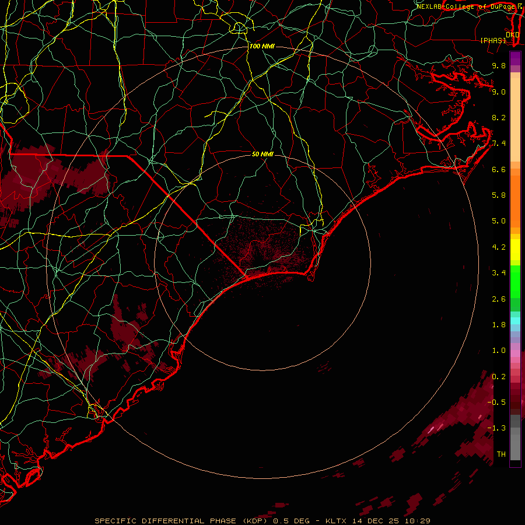Viewport: 525px width, 525px height.
Task: Click the 7.4 value on the color scale
Action: [499, 143]
